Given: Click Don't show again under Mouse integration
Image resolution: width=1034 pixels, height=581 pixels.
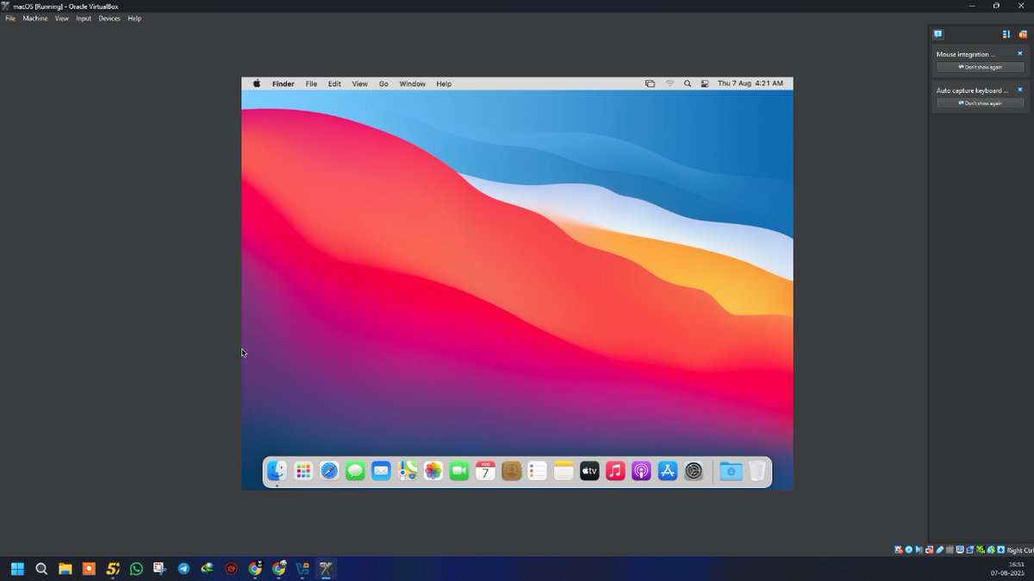Looking at the screenshot, I should pyautogui.click(x=981, y=66).
